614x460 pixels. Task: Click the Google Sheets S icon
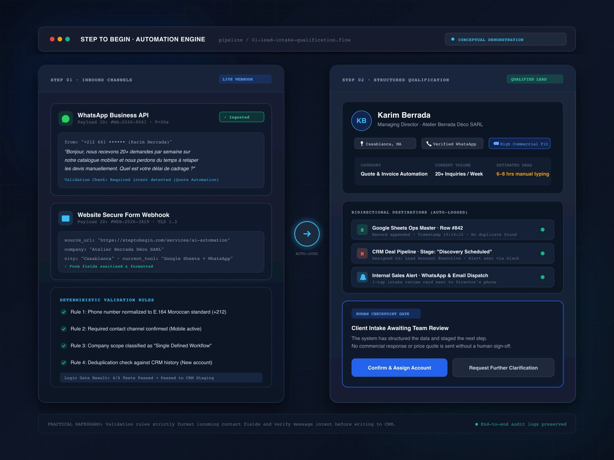pyautogui.click(x=362, y=230)
